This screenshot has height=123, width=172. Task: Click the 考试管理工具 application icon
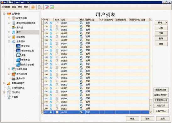(x=18, y=51)
